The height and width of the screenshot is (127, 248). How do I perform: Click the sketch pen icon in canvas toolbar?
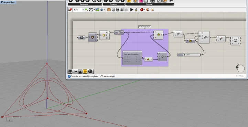click(x=70, y=10)
